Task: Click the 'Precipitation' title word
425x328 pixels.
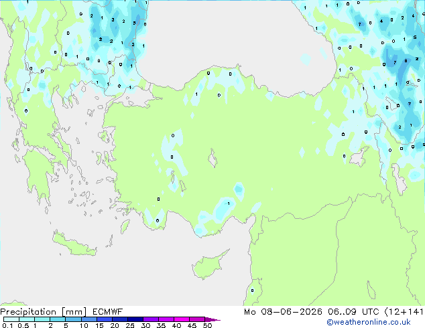Action: click(x=28, y=312)
